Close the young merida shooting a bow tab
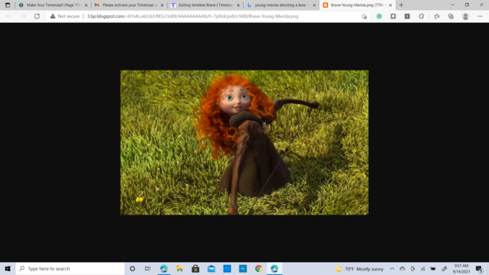 point(314,5)
